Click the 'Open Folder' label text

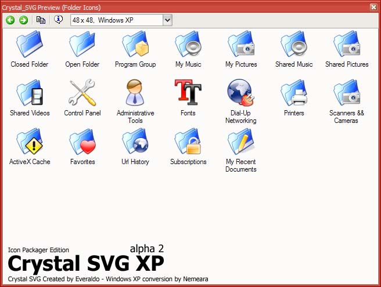tap(82, 64)
